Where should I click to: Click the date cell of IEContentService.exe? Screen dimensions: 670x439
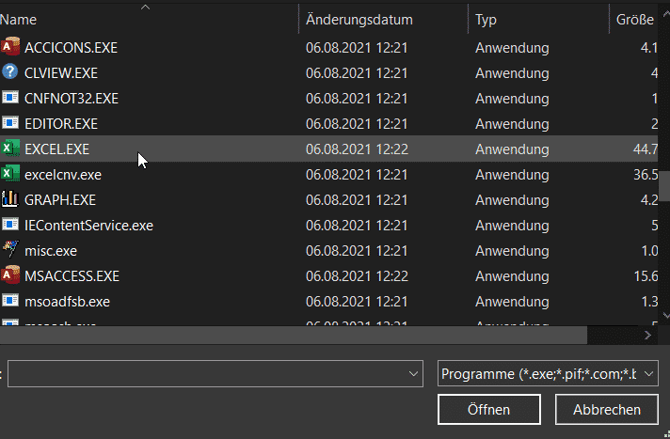click(357, 226)
